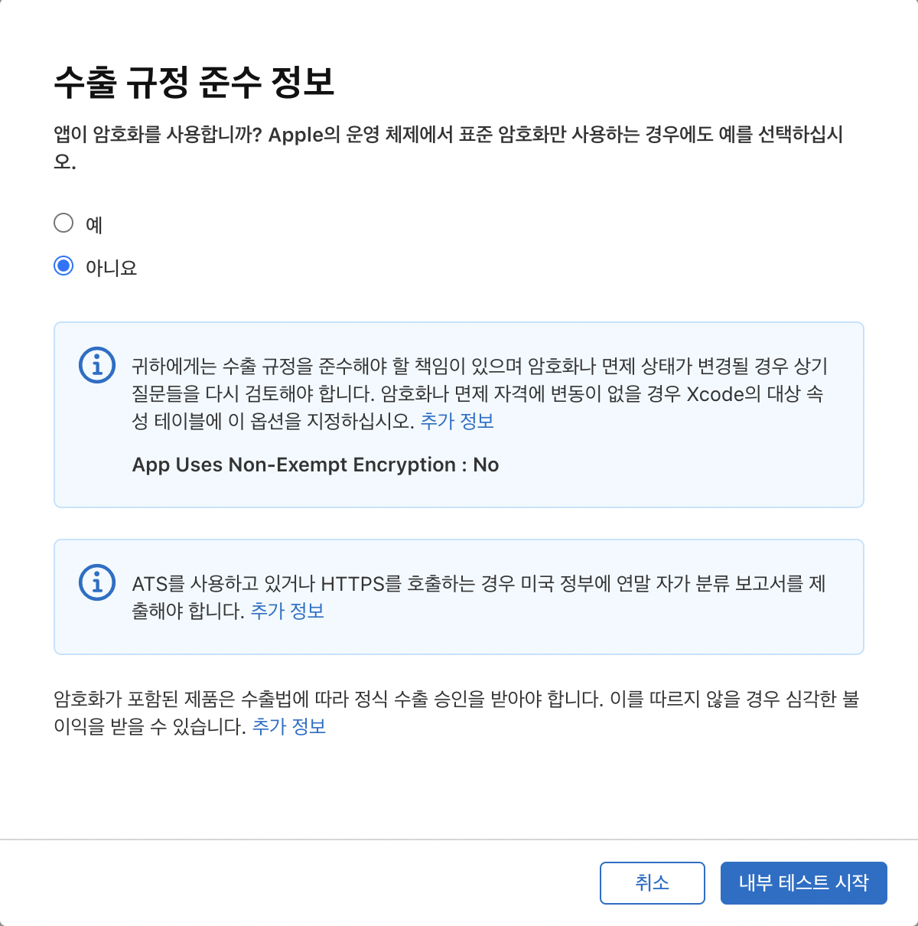Click the '예' label text
The image size is (918, 926).
[94, 224]
